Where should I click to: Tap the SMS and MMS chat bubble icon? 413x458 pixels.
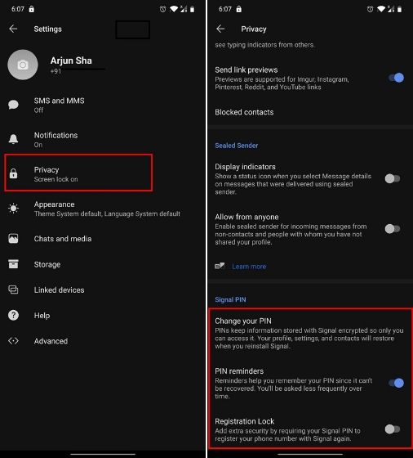click(x=13, y=105)
